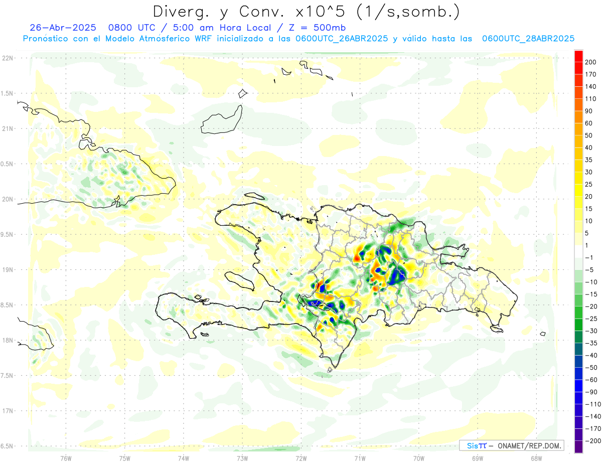The image size is (602, 465).
Task: Click the '17N' latitude label
Action: pos(7,411)
